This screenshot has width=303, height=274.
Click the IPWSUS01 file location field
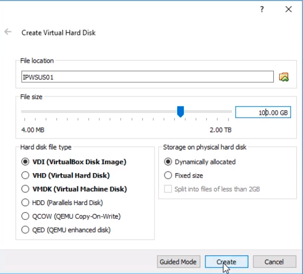[147, 77]
